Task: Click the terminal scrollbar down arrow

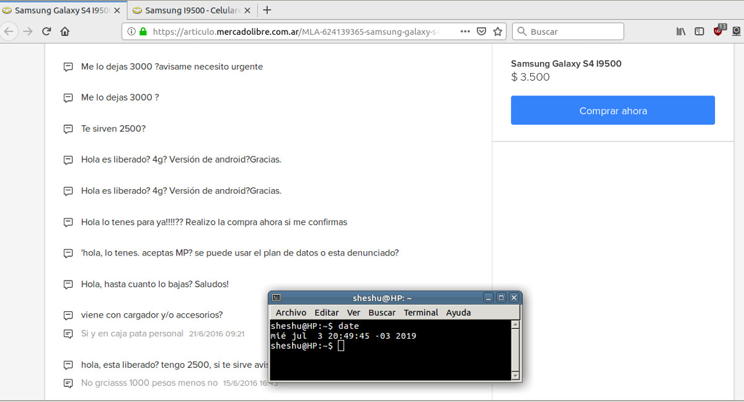Action: coord(515,376)
